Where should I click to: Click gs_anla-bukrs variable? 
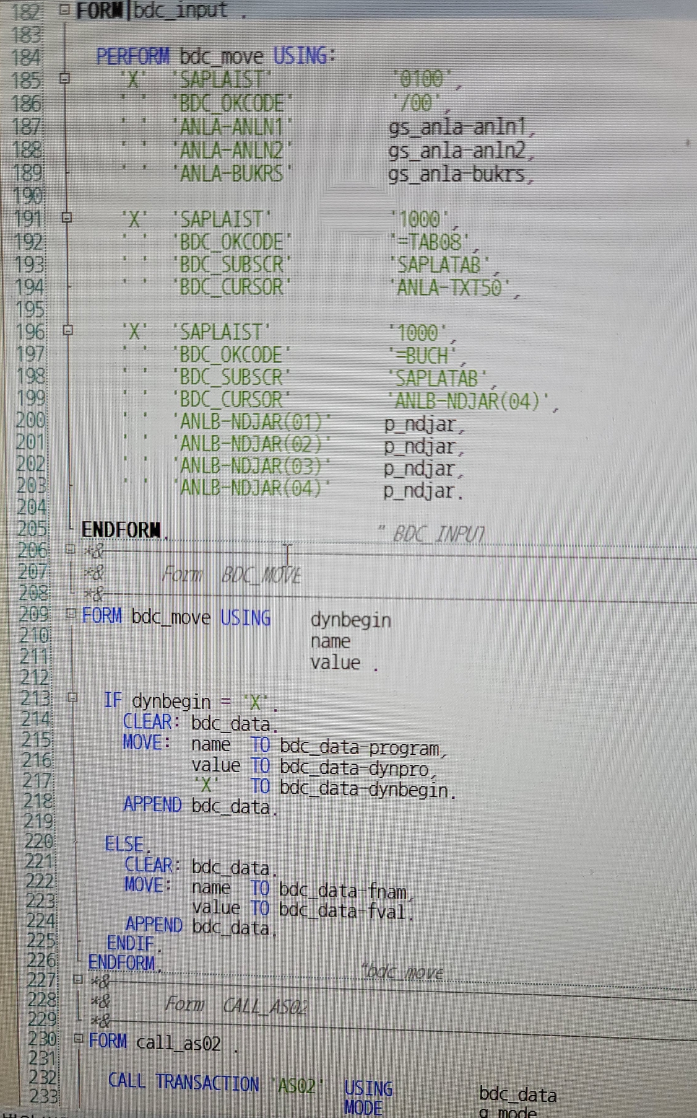pos(457,174)
